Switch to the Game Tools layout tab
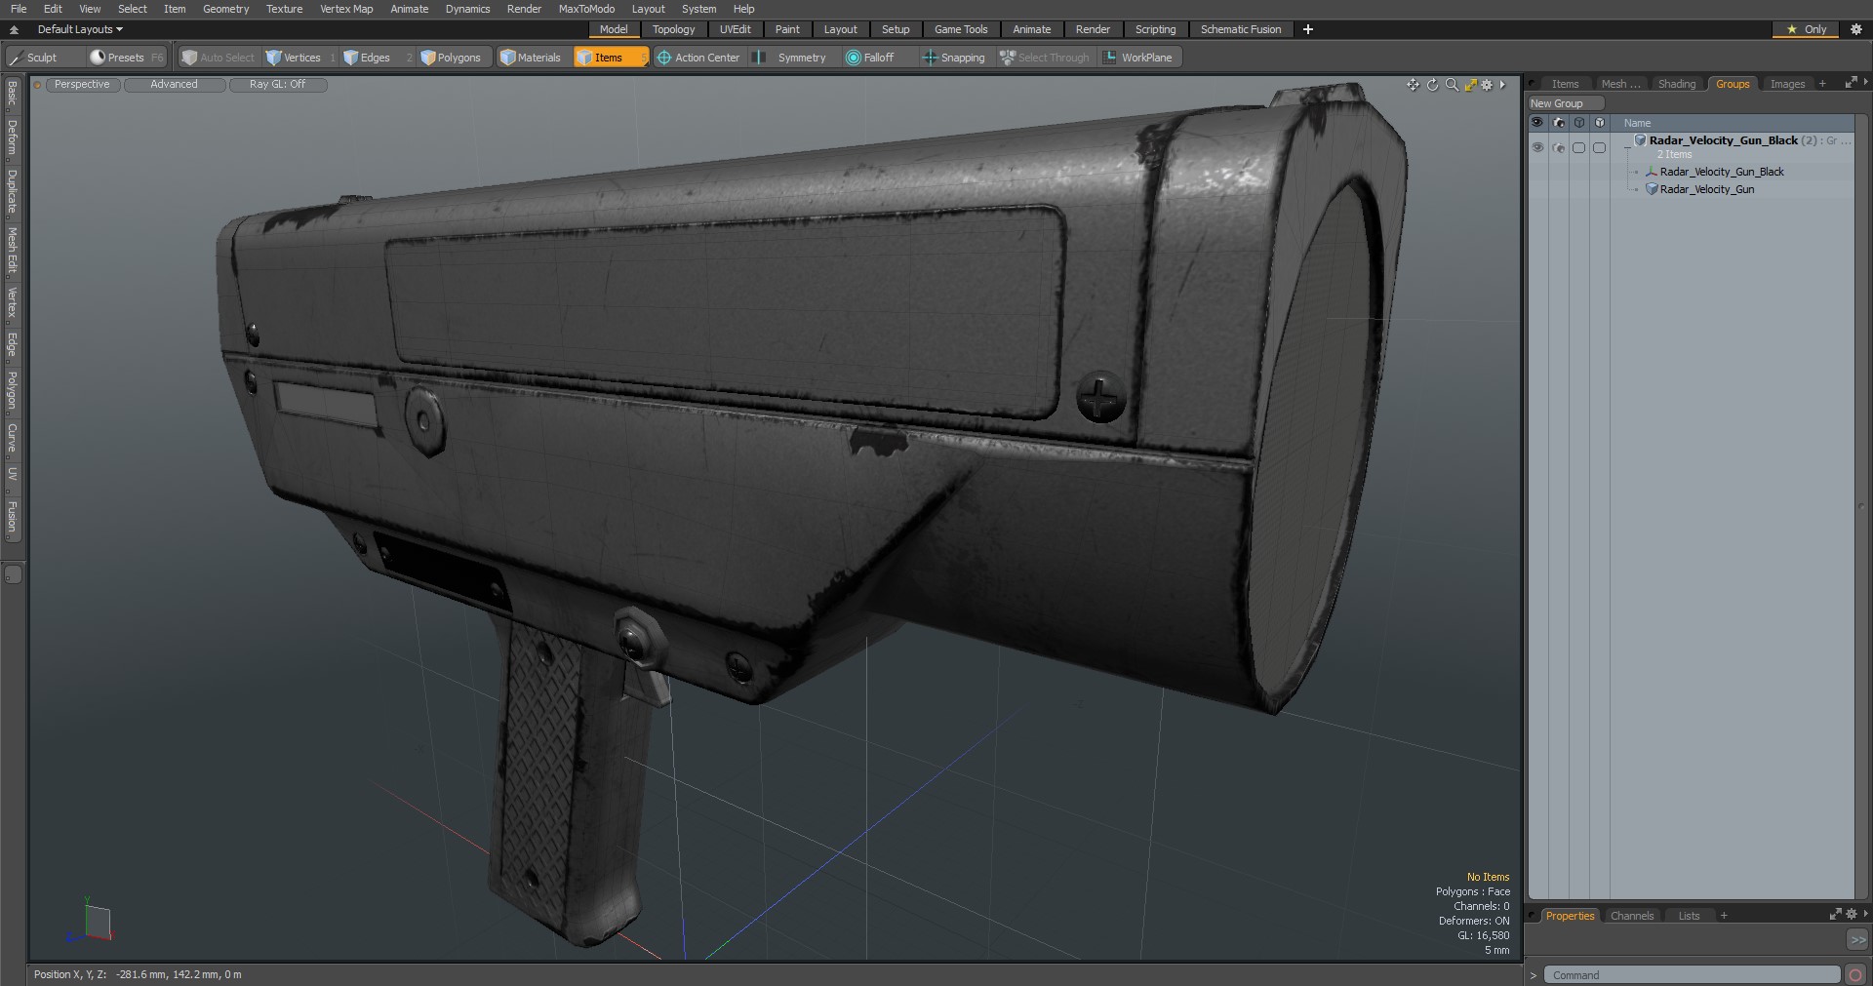1873x986 pixels. click(x=961, y=29)
